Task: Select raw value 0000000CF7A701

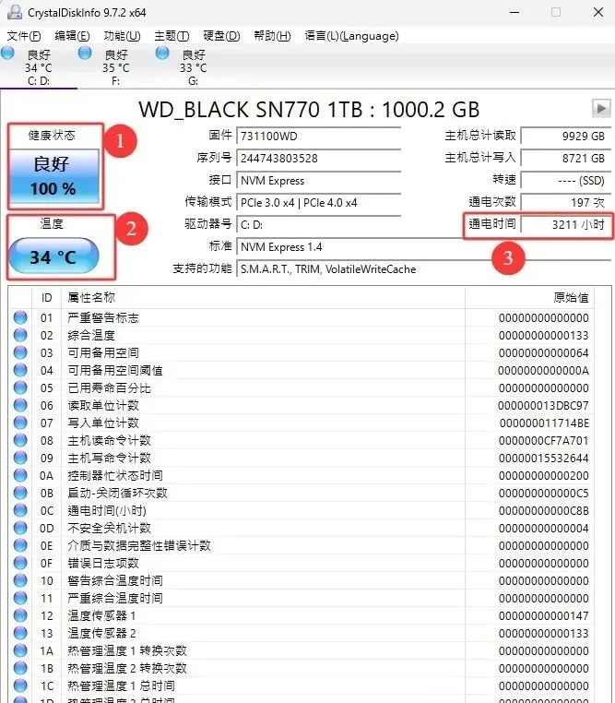Action: click(x=544, y=441)
